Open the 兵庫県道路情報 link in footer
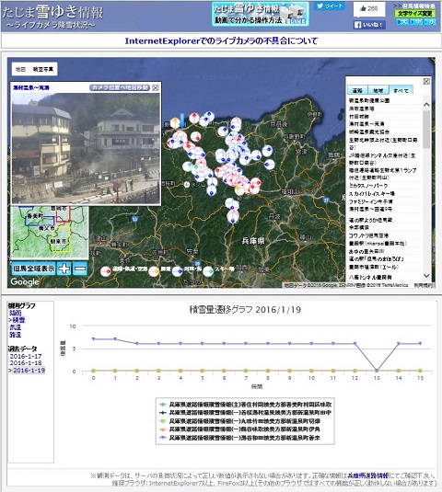 (368, 475)
